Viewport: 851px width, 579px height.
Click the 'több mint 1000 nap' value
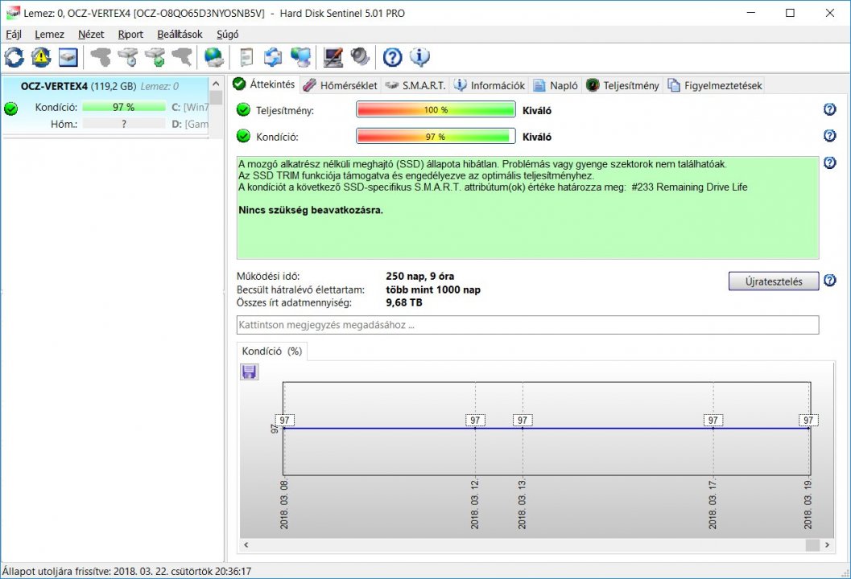pos(433,289)
